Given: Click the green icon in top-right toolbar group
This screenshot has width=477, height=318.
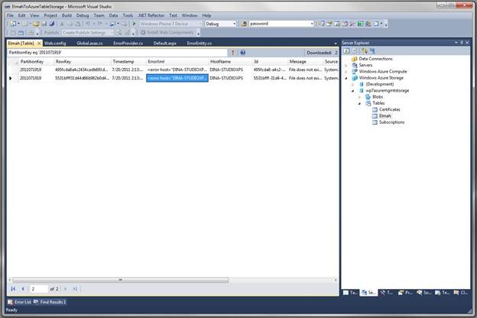Looking at the screenshot, I should coord(360,24).
